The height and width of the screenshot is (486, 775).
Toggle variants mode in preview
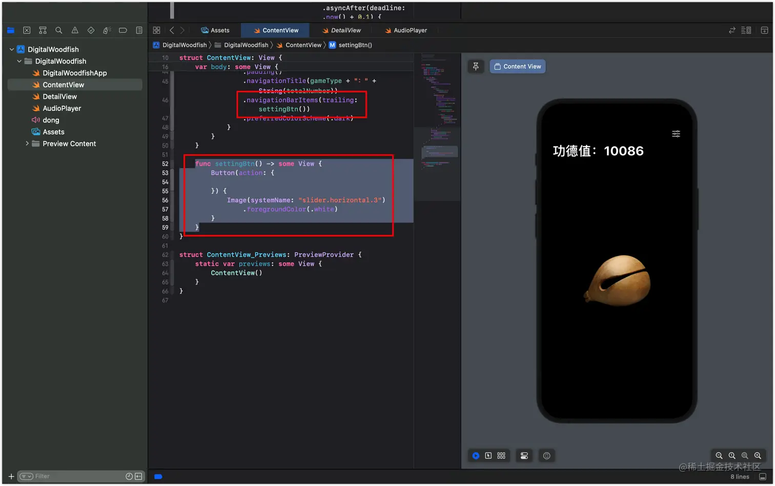pyautogui.click(x=501, y=455)
